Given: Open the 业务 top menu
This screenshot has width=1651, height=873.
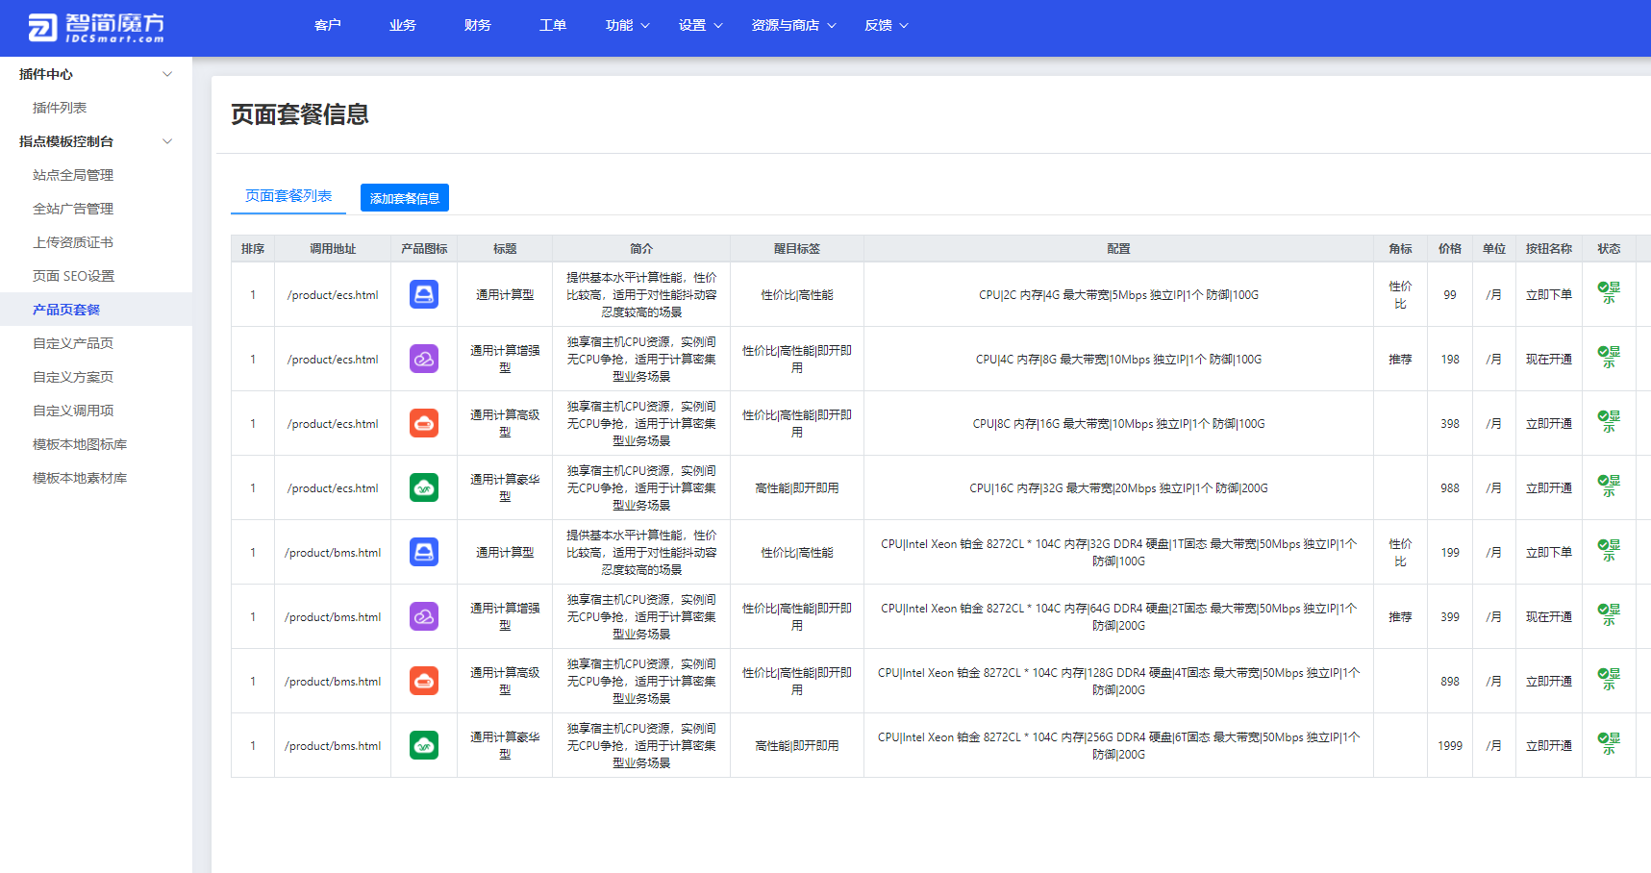Looking at the screenshot, I should pyautogui.click(x=403, y=25).
